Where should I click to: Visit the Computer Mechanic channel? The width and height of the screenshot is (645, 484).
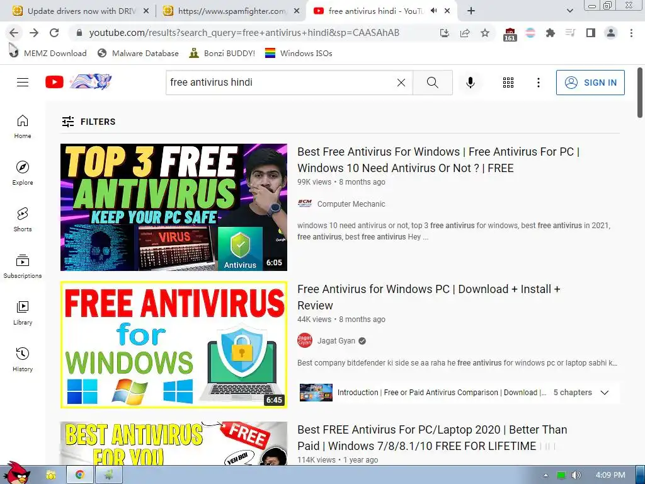[x=351, y=204]
